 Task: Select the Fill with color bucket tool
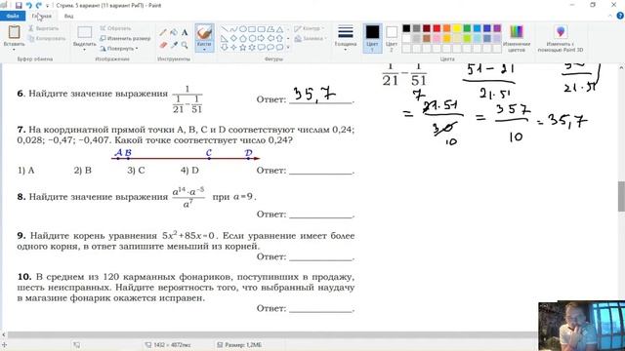174,32
